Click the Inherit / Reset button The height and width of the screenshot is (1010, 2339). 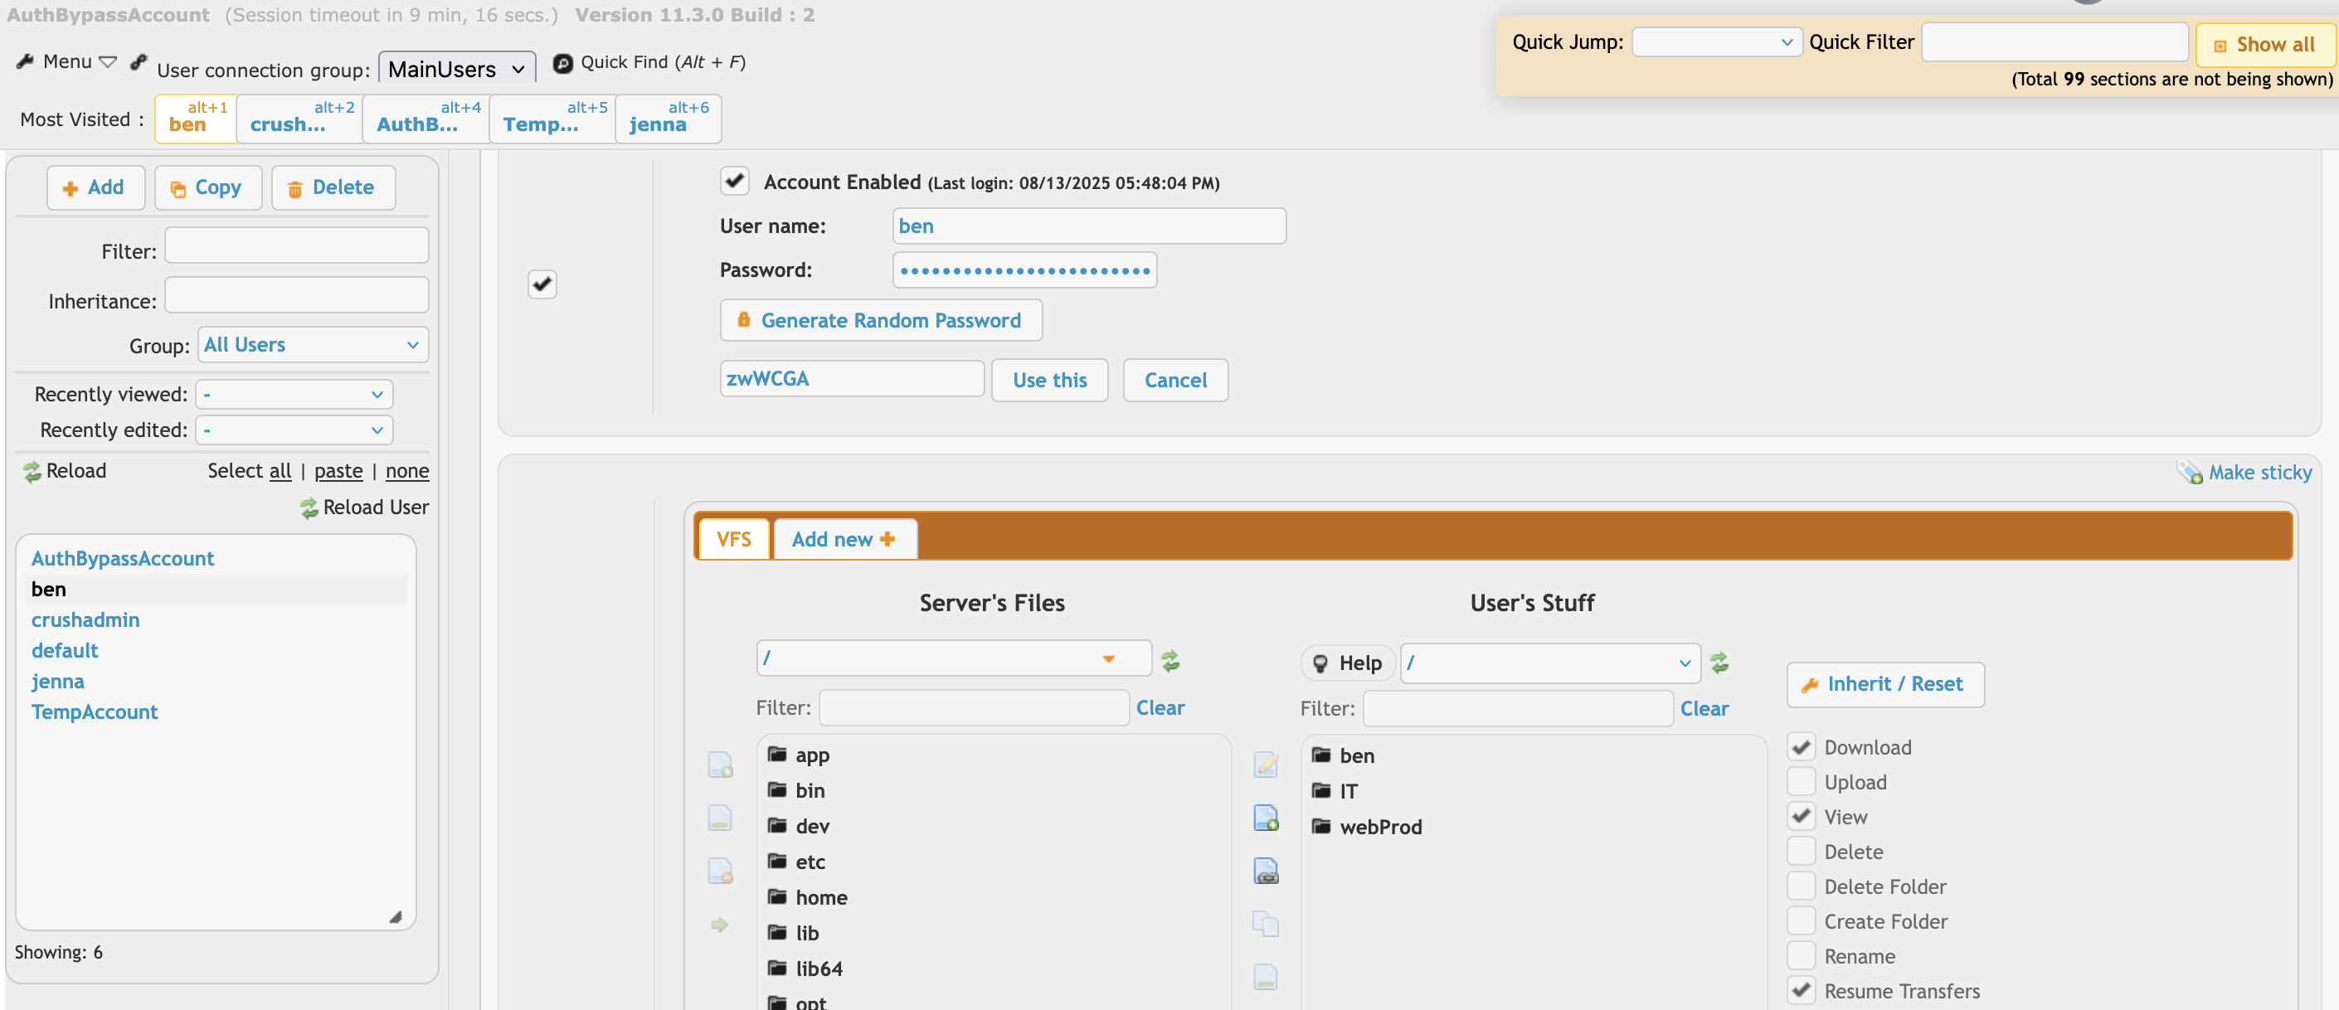[1885, 684]
